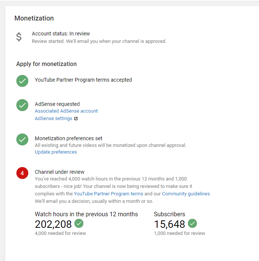Click green check next to 15,648 subscribers
This screenshot has width=259, height=261.
click(x=192, y=223)
